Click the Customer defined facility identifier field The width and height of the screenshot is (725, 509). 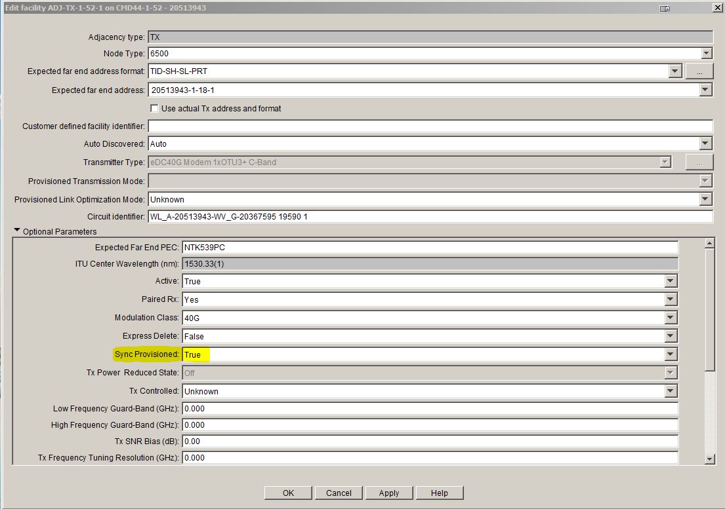[x=430, y=126]
